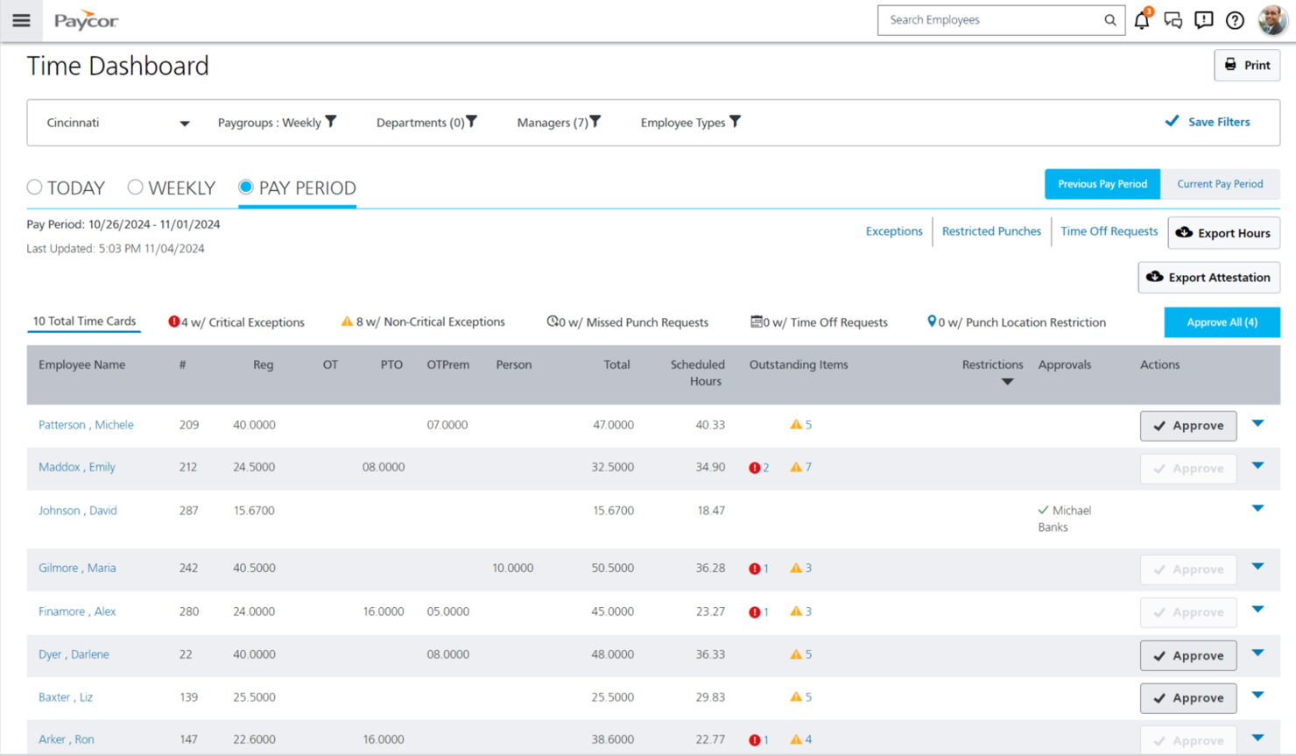1296x756 pixels.
Task: Select the TODAY radio button
Action: [35, 187]
